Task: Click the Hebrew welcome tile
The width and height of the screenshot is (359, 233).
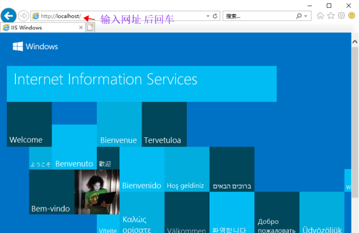Action: 232,169
